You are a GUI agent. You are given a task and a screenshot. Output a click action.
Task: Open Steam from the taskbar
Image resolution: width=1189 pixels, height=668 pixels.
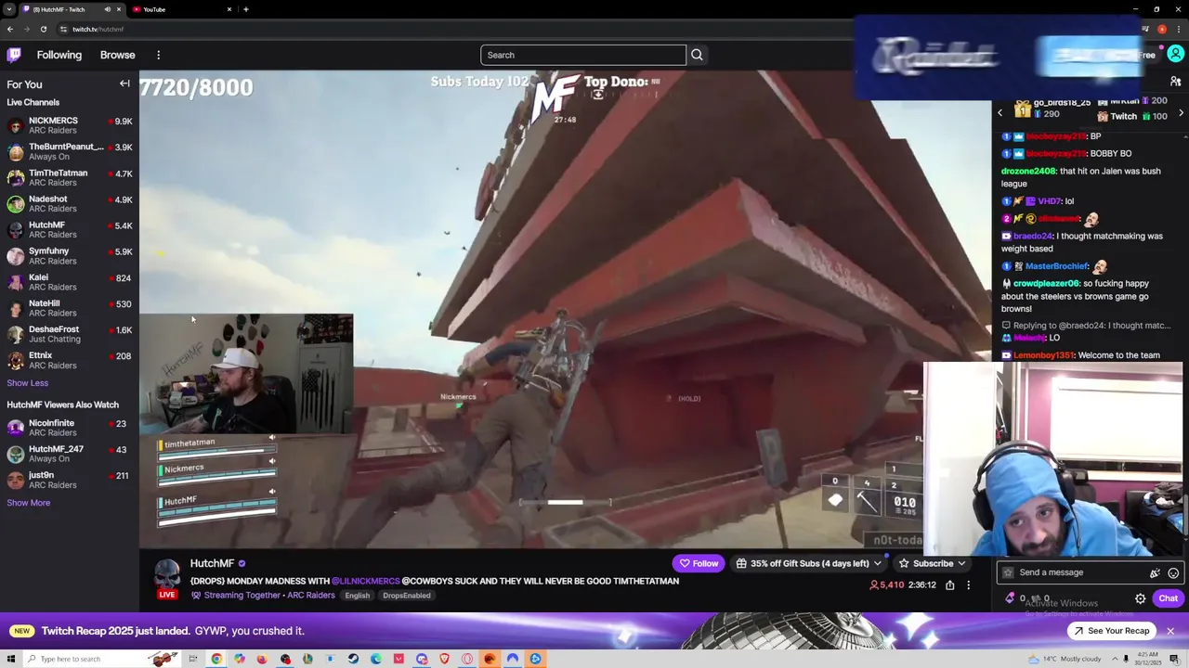point(353,659)
